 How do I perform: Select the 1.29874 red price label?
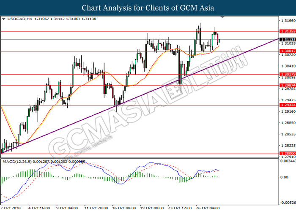288,85
